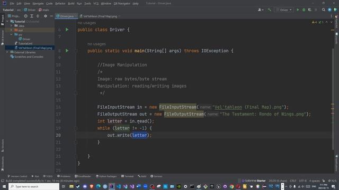Hide the Project tool window
This screenshot has height=190, width=339.
[x=51, y=16]
